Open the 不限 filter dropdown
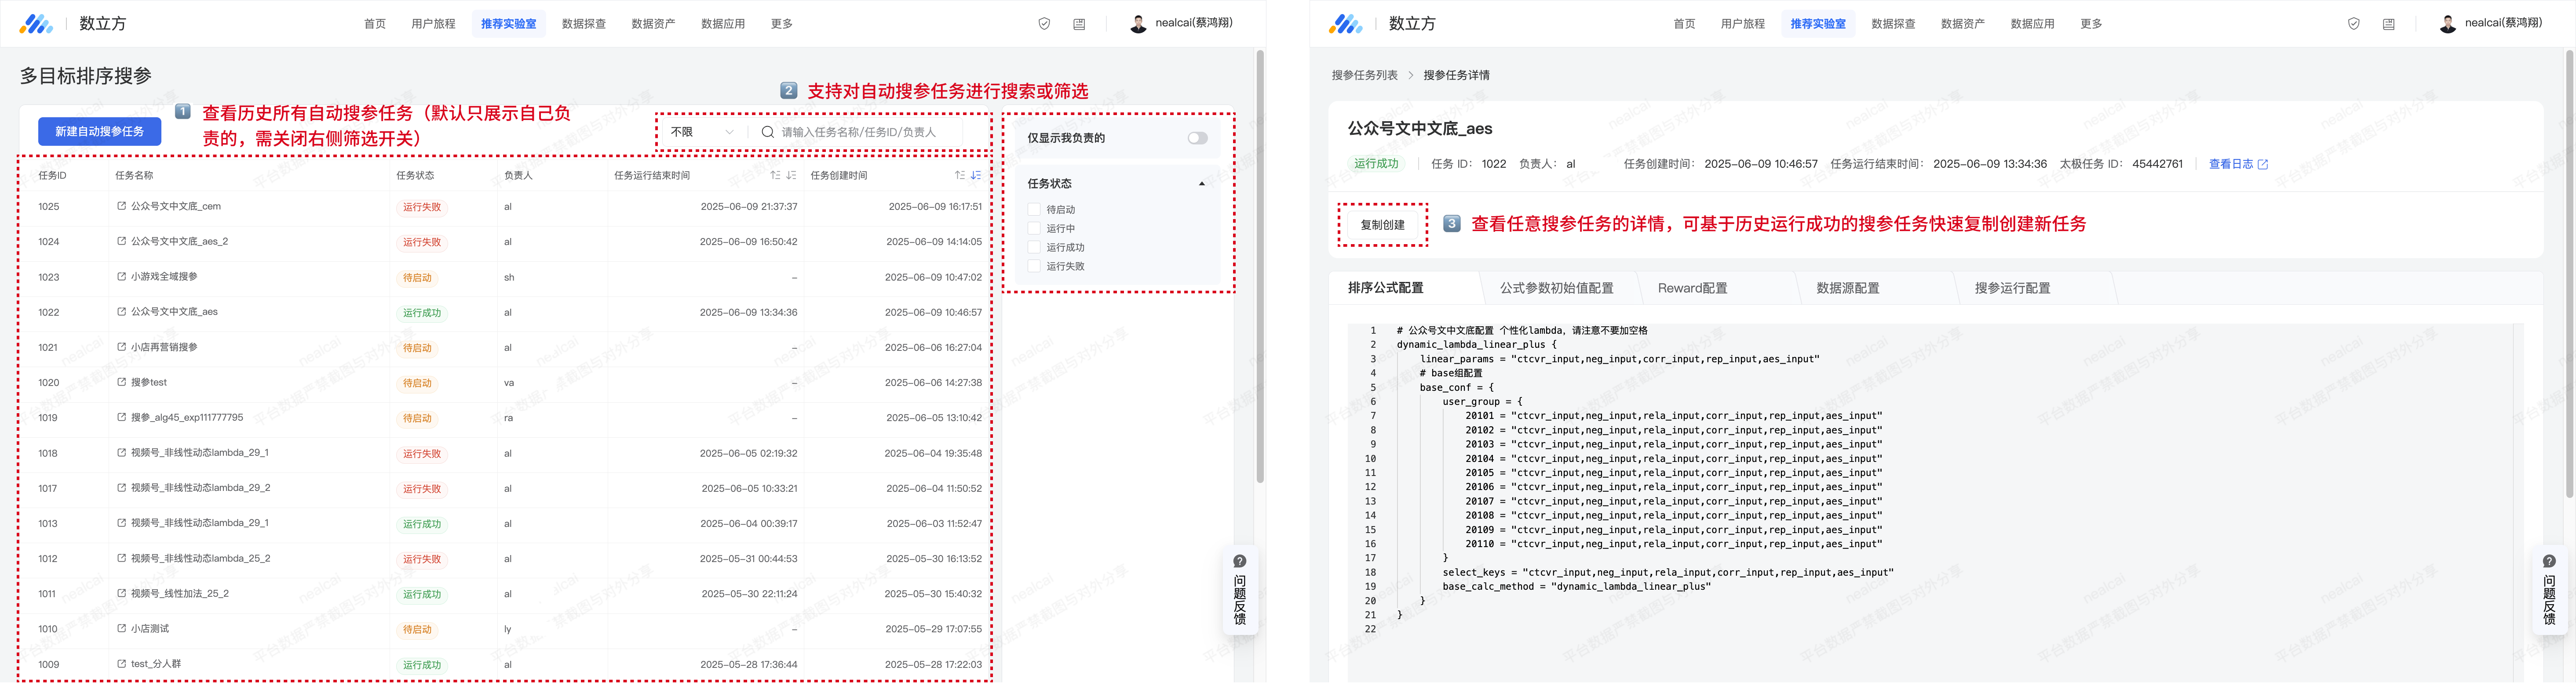This screenshot has width=2576, height=685. coord(702,132)
